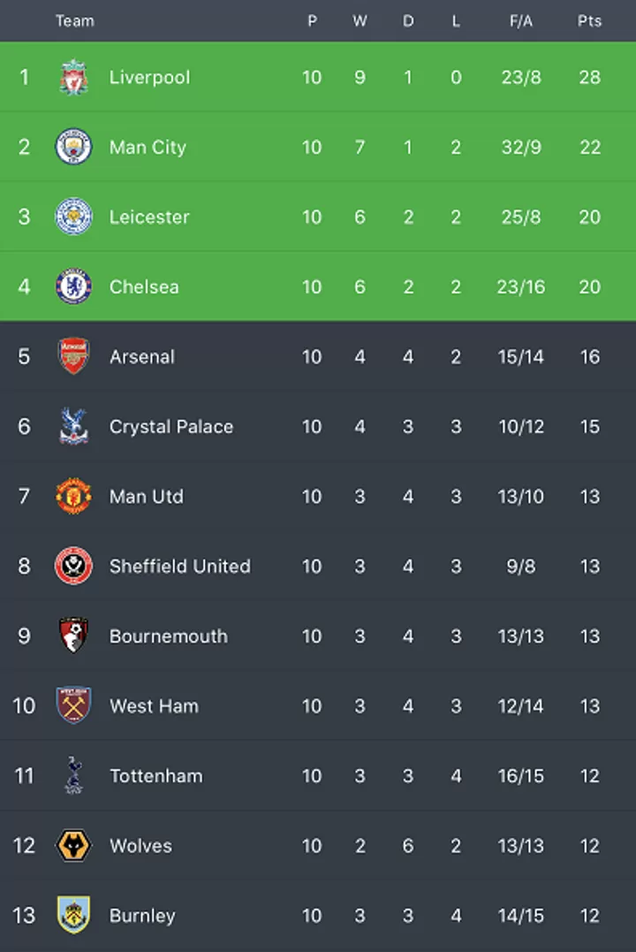Tap the Man City club badge
The height and width of the screenshot is (952, 636).
[73, 147]
